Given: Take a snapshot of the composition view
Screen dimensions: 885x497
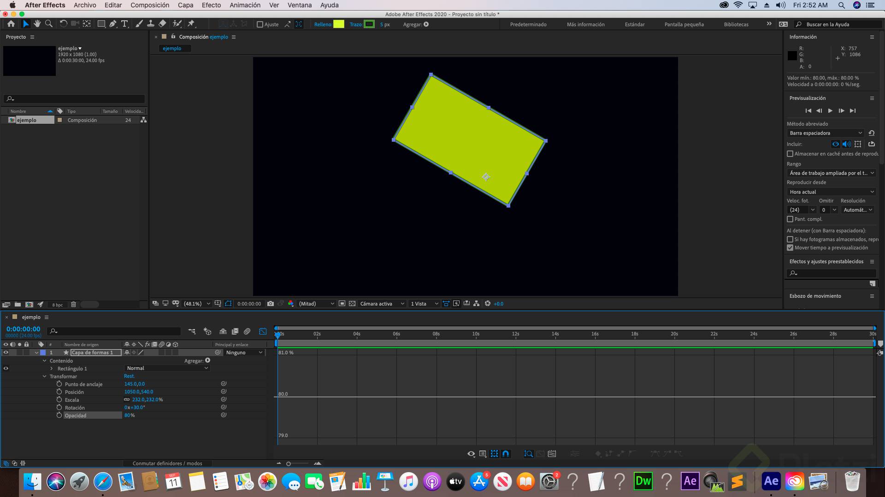Looking at the screenshot, I should (x=271, y=304).
